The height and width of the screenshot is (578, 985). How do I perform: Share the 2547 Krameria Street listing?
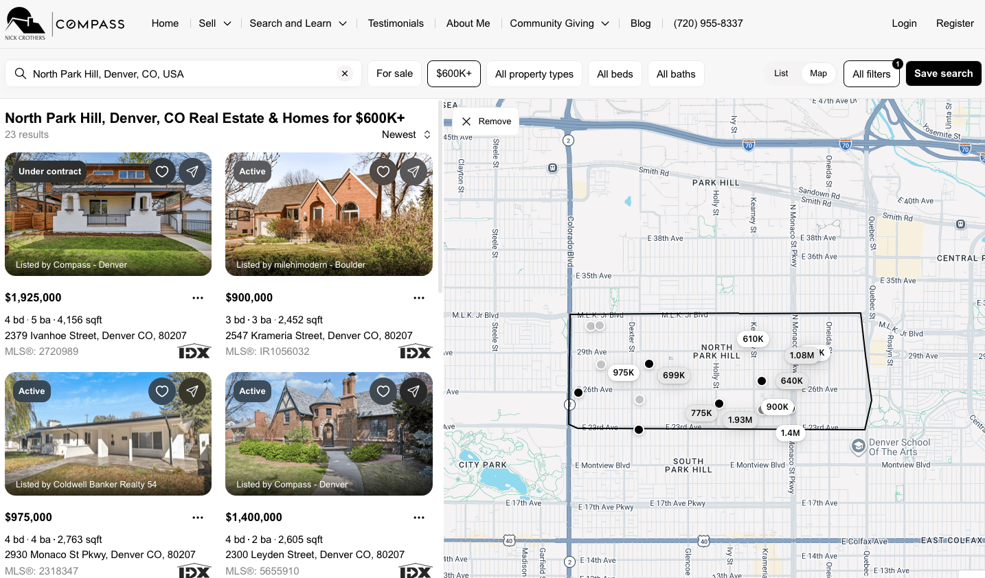pos(414,172)
